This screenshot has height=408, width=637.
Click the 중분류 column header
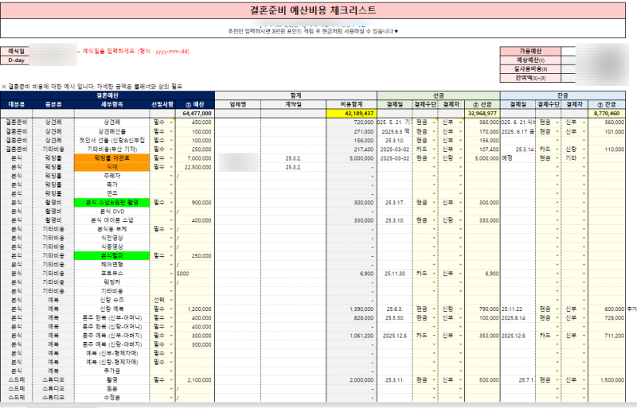[x=53, y=104]
